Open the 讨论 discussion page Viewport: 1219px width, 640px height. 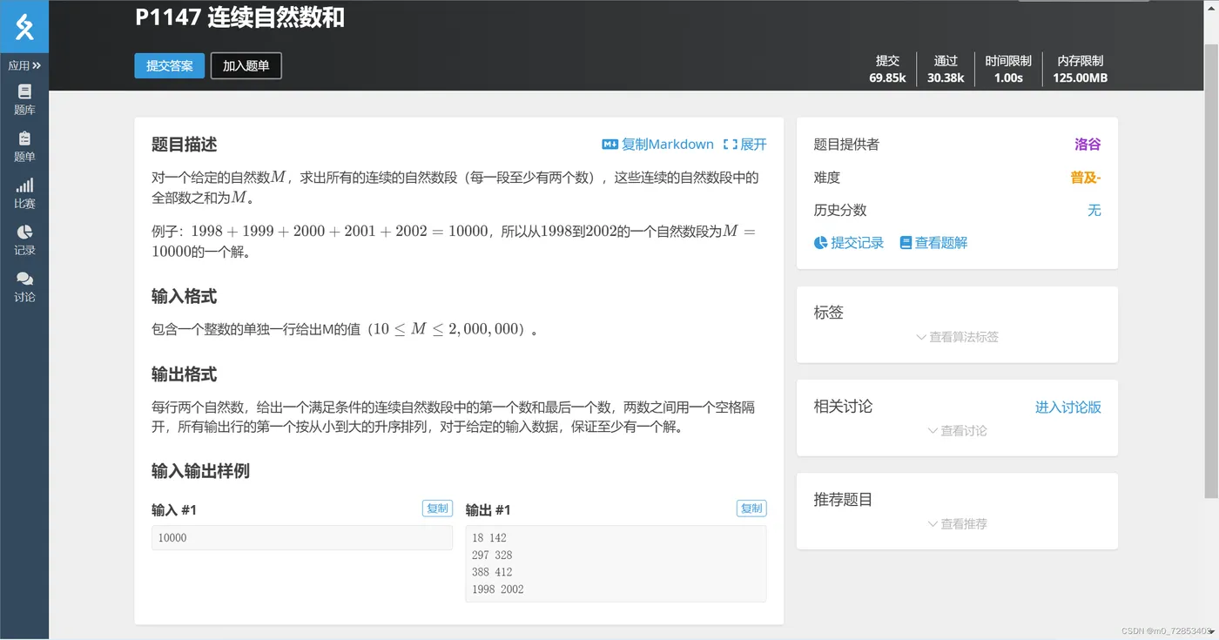24,287
